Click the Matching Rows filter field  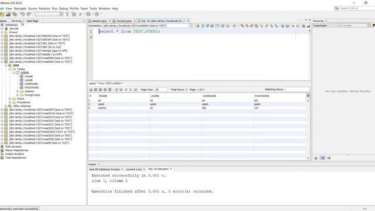click(x=298, y=90)
